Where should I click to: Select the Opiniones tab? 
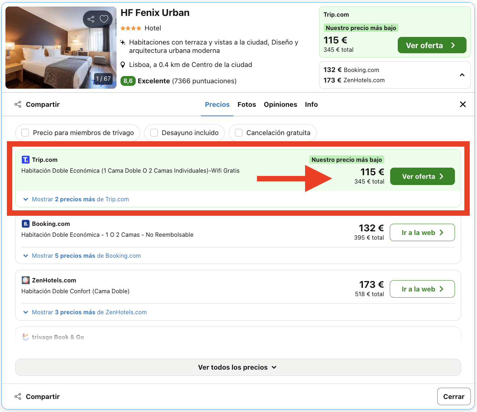click(x=280, y=104)
